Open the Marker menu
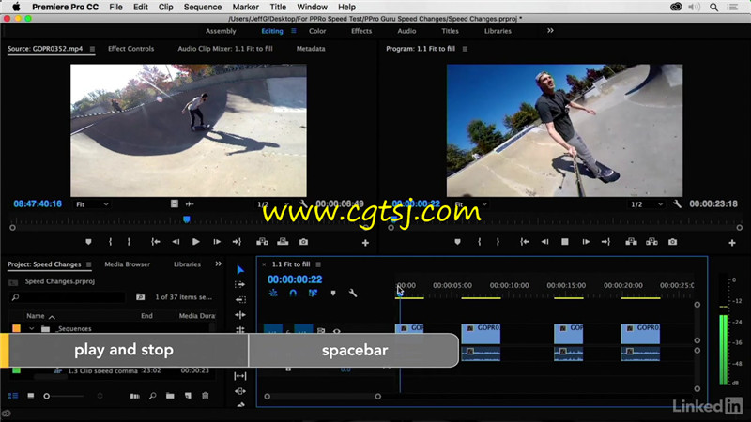Screen dimensions: 751x422 coord(246,8)
